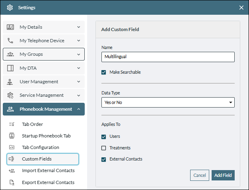249x190 pixels.
Task: Click the My Telephone Device phone icon
Action: click(x=10, y=41)
